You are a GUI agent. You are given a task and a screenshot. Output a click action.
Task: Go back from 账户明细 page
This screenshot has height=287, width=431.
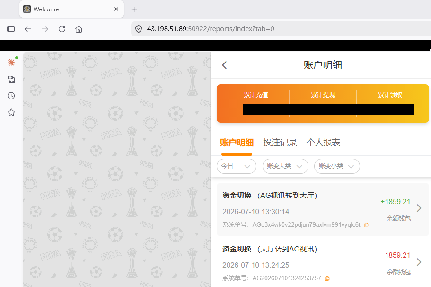click(224, 65)
